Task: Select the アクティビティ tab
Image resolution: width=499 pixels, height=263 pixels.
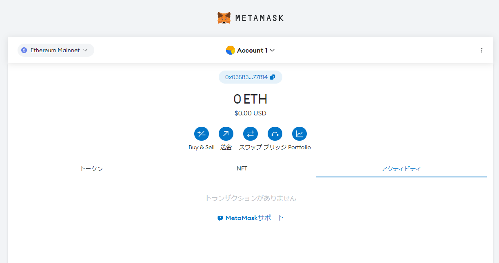Action: pyautogui.click(x=401, y=168)
